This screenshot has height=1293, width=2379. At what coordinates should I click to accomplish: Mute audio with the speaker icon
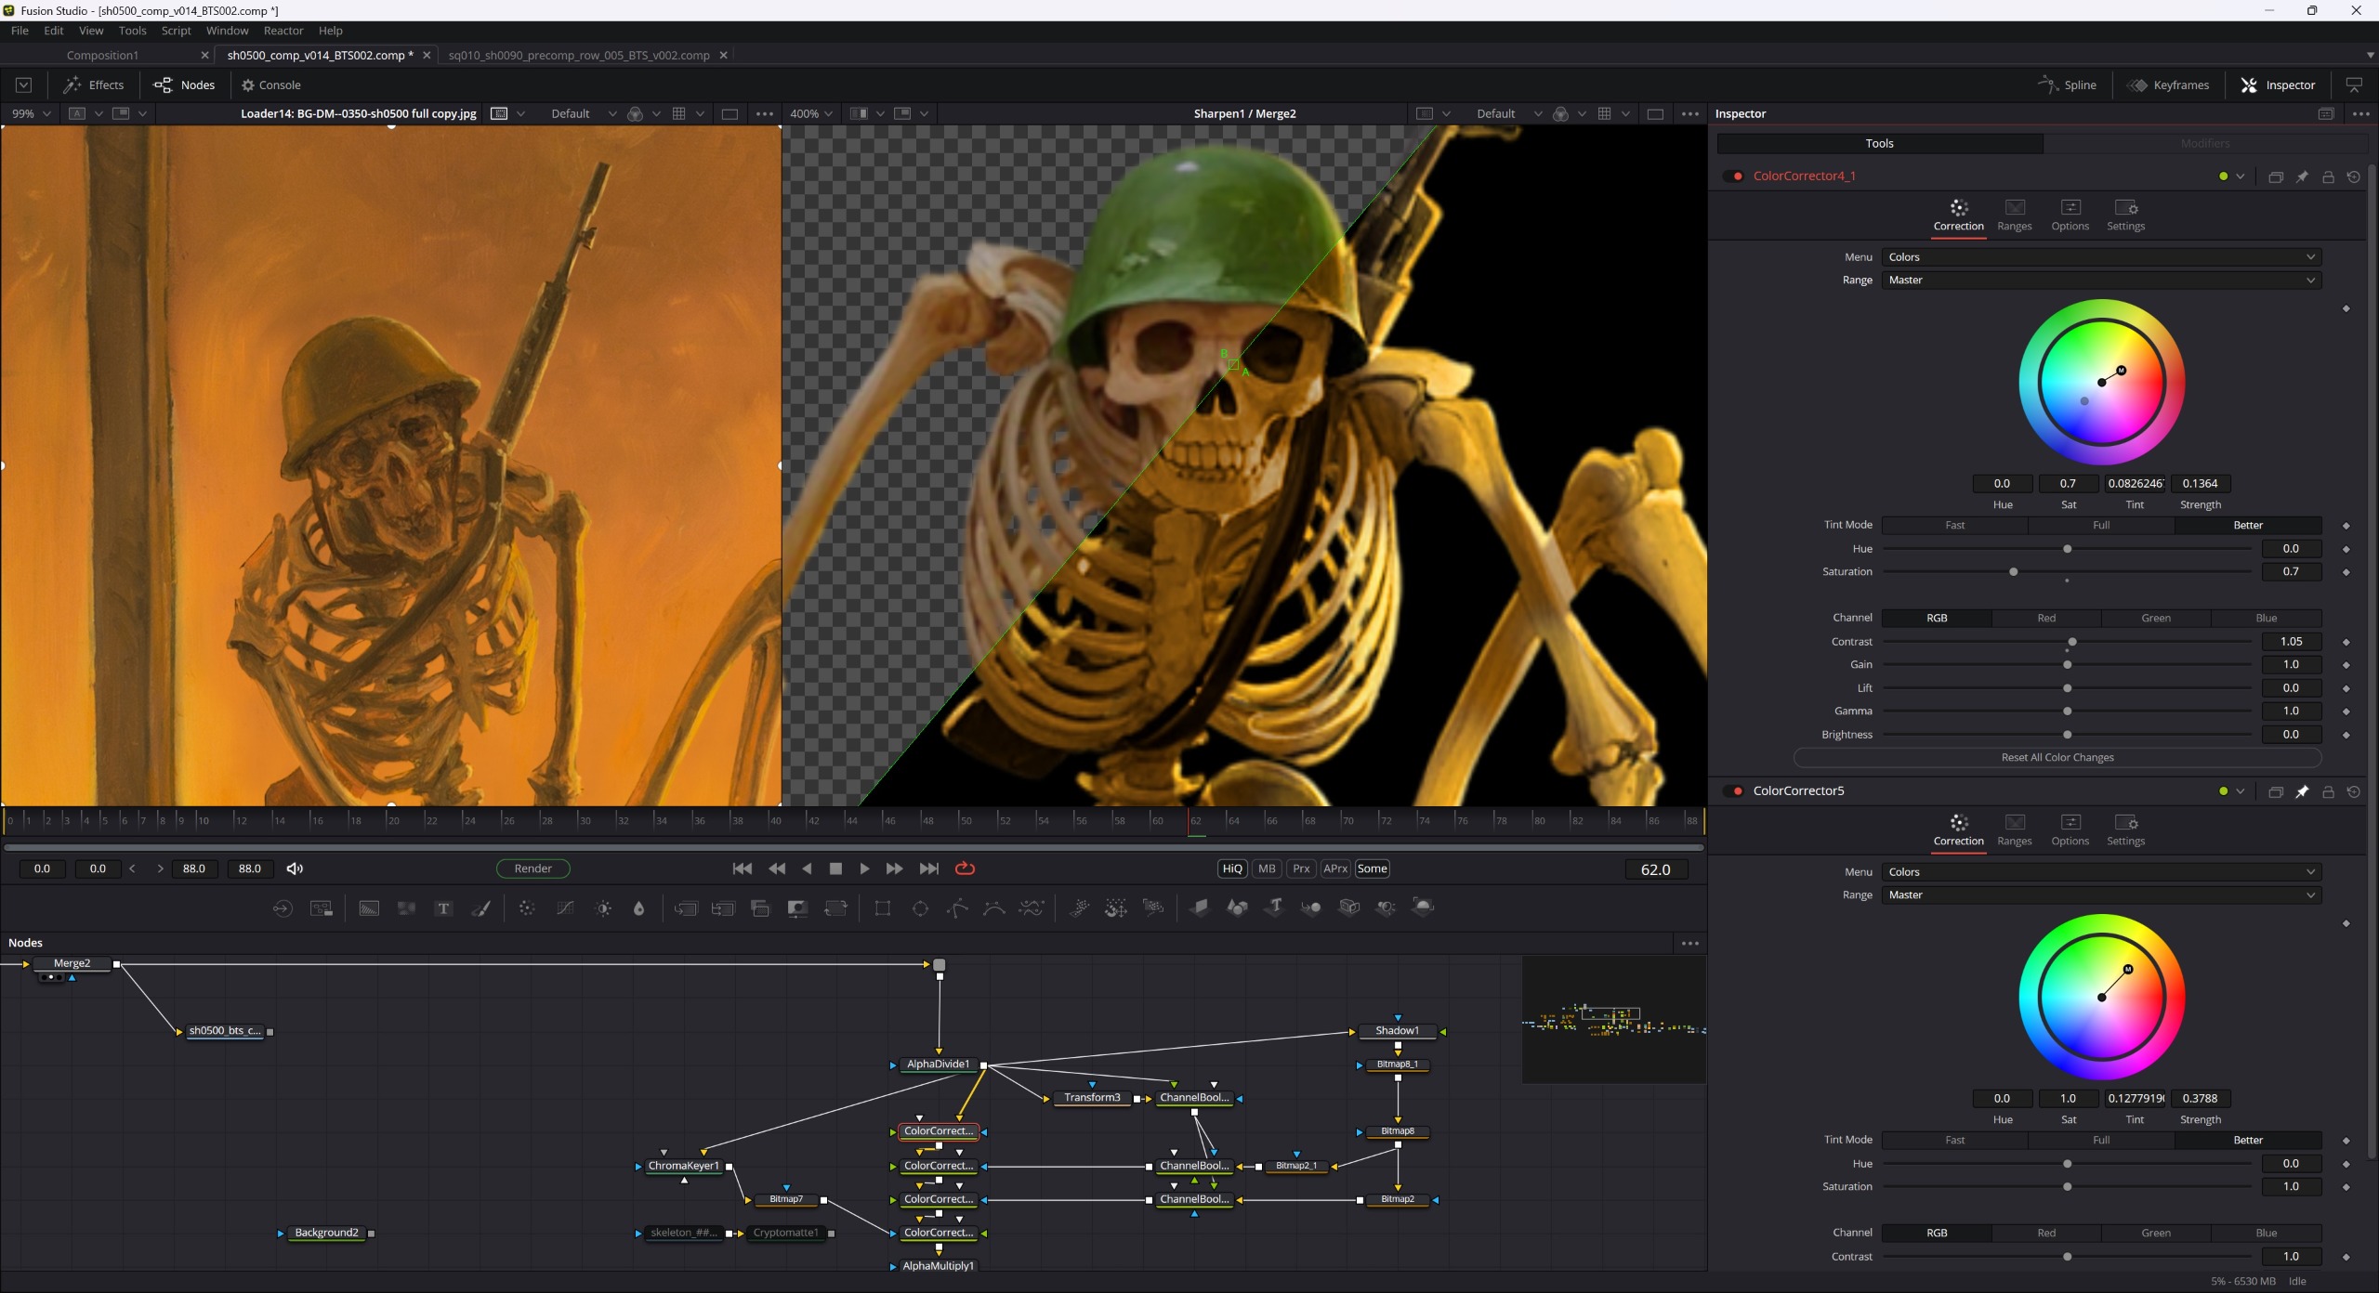[x=295, y=869]
